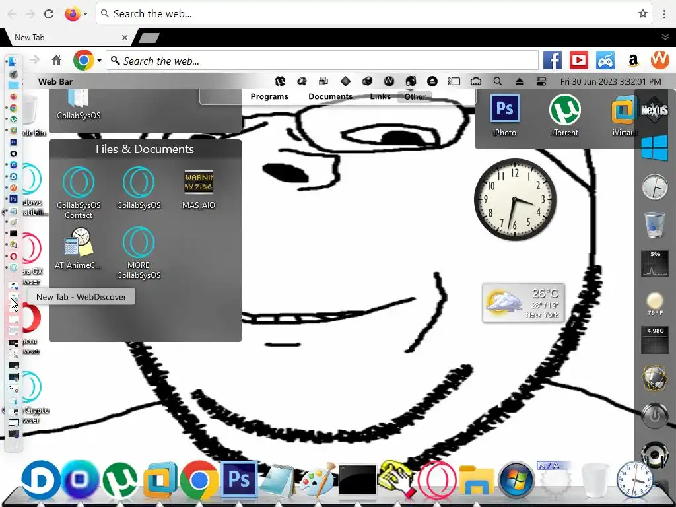Open the AT_AnimeC... file
The height and width of the screenshot is (507, 676).
(78, 249)
